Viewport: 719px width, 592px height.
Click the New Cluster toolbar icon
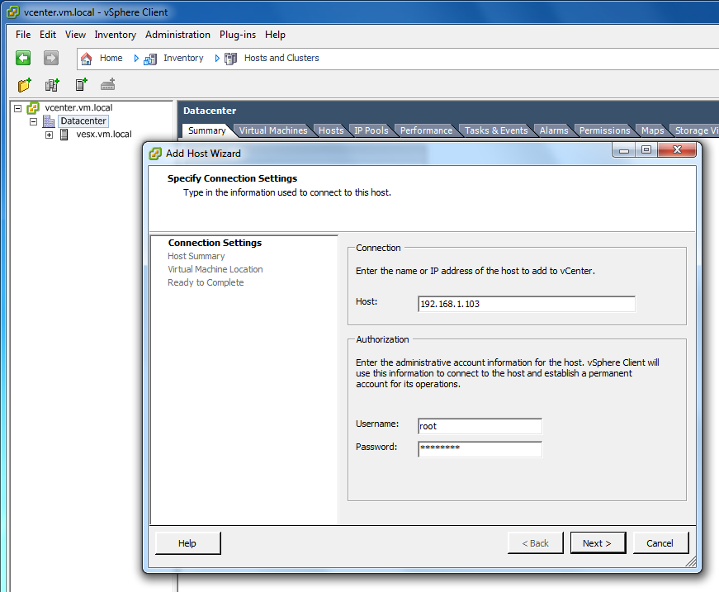pos(52,85)
